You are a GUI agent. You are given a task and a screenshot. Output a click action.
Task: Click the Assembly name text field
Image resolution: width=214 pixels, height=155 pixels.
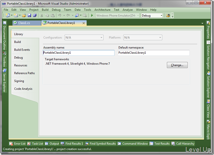point(78,53)
